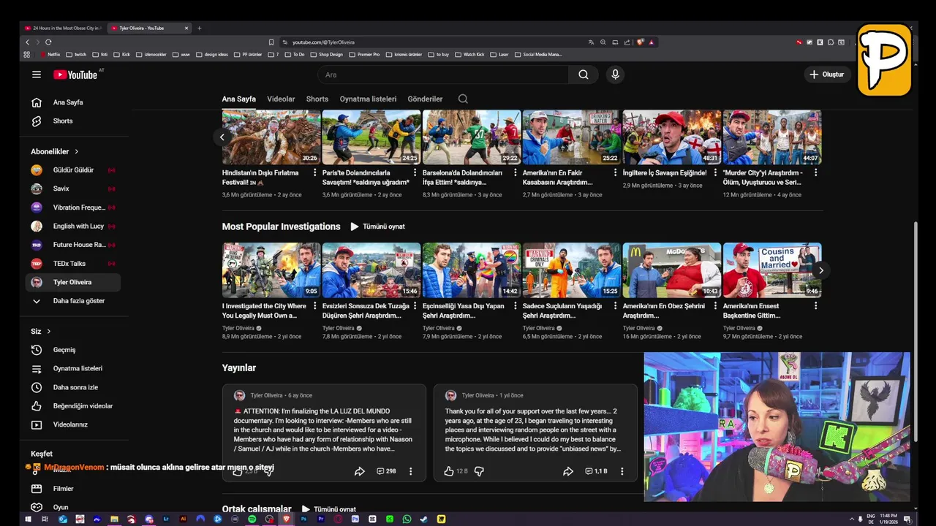The width and height of the screenshot is (936, 526).
Task: Show next Most Popular Investigations videos
Action: point(820,270)
